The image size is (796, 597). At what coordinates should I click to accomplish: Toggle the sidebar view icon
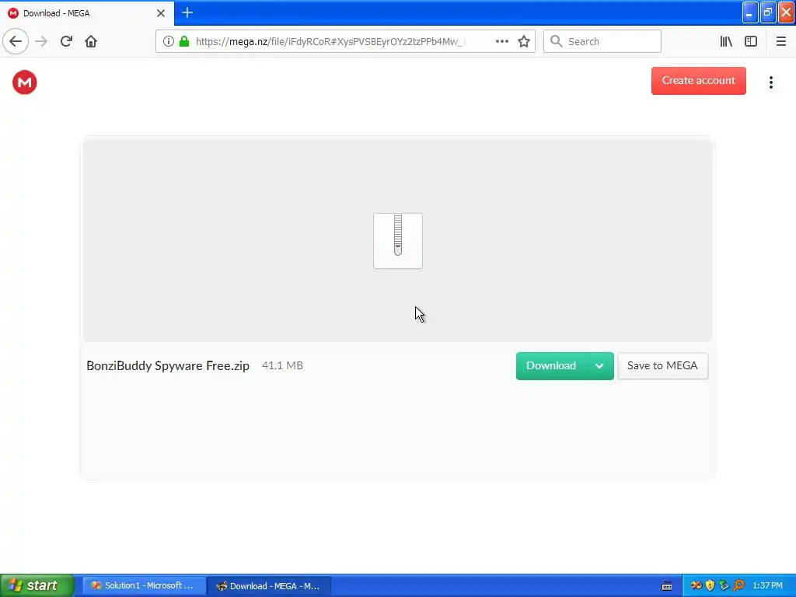point(751,41)
